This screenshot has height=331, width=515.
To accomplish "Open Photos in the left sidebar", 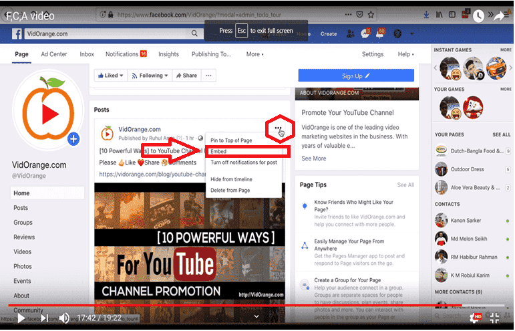I will 22,267.
